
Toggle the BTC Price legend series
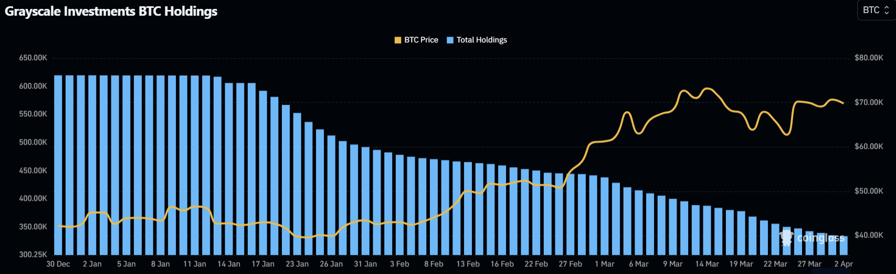416,40
